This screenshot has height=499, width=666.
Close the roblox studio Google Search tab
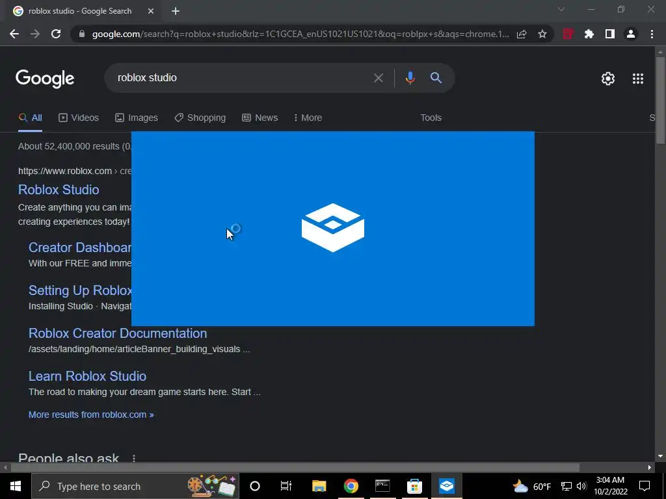151,11
